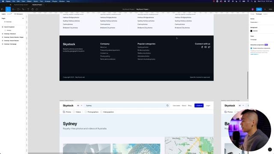Click the blue Share button
Screen dimensions: 274x154
coord(259,9)
